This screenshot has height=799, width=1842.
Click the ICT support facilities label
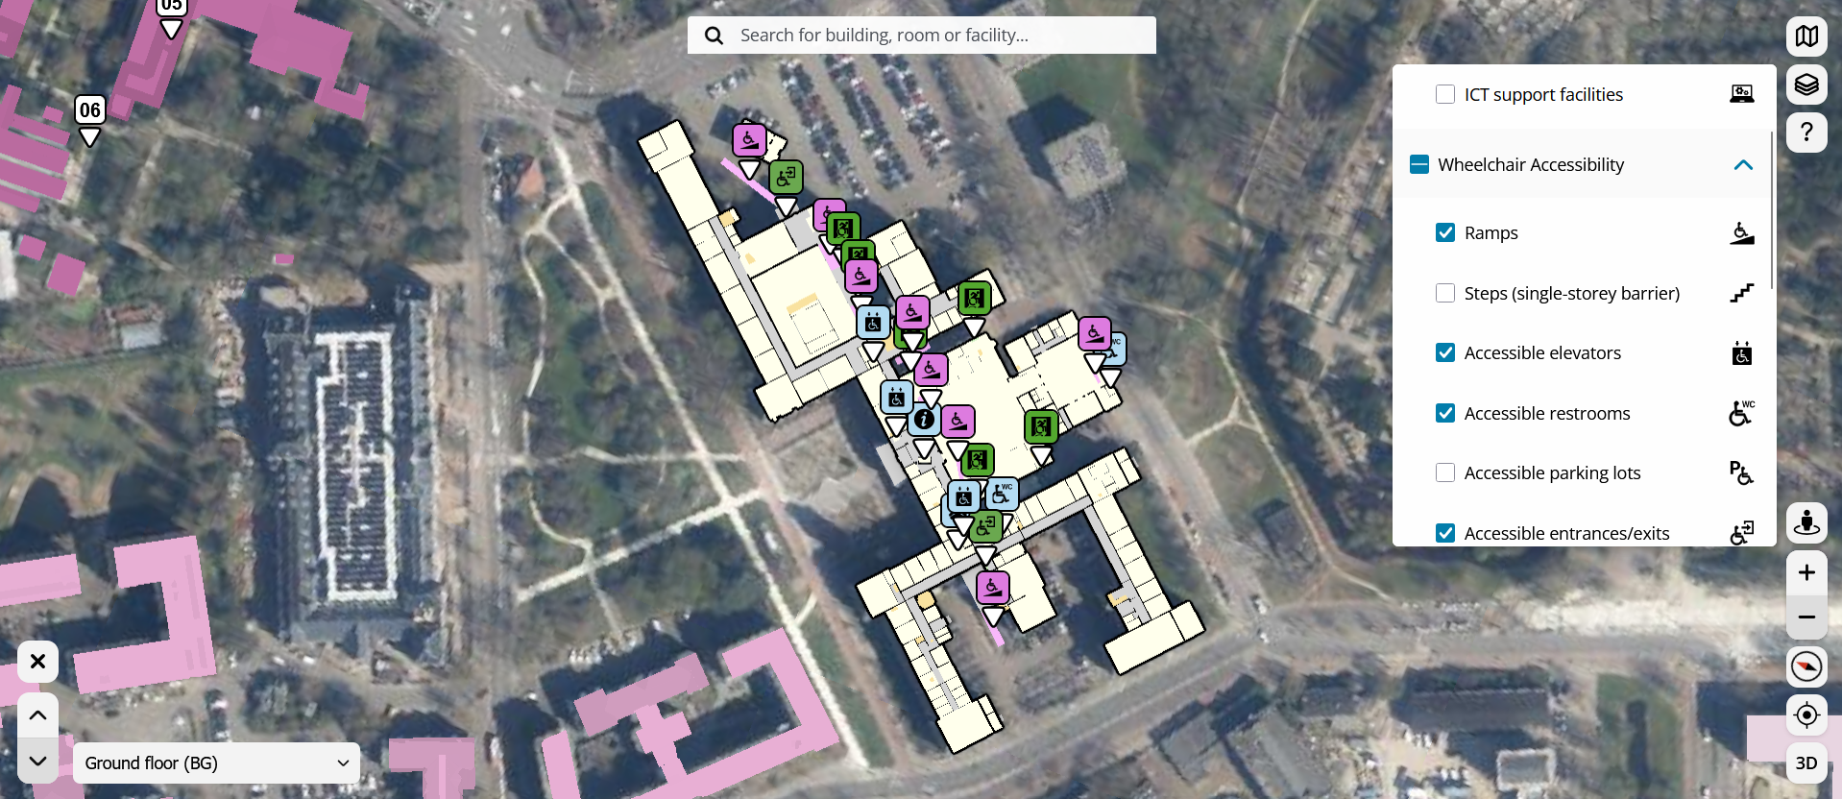[x=1543, y=95]
